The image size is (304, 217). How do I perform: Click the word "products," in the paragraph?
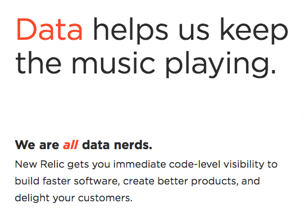click(215, 182)
